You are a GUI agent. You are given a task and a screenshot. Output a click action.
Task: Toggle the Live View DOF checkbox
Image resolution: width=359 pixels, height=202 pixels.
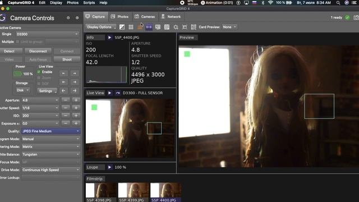(x=39, y=84)
